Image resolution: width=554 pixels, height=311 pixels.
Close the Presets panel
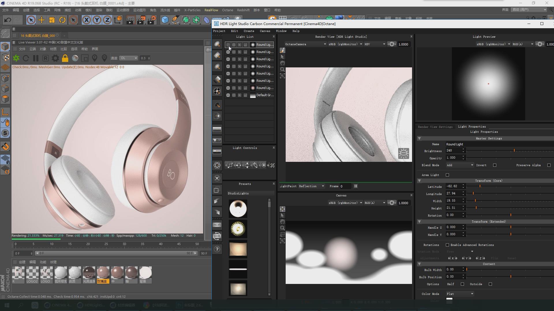point(274,184)
